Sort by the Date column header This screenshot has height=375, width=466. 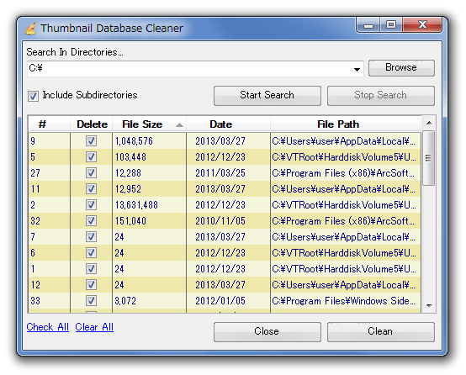228,124
